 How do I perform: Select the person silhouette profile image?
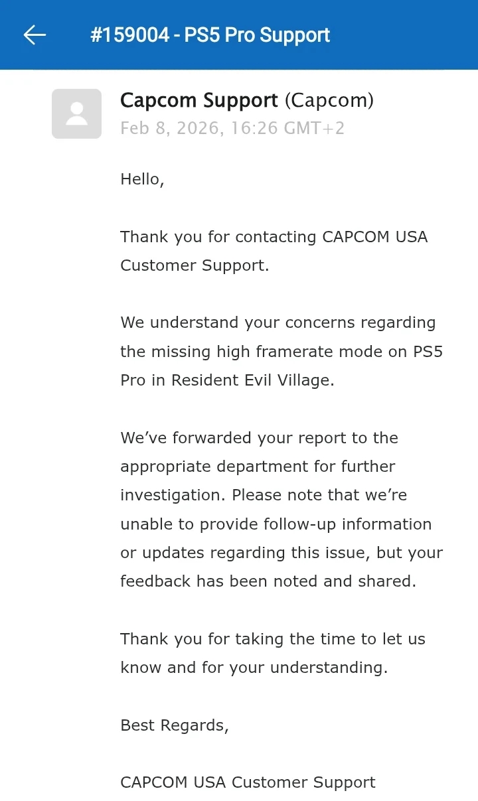click(x=76, y=113)
